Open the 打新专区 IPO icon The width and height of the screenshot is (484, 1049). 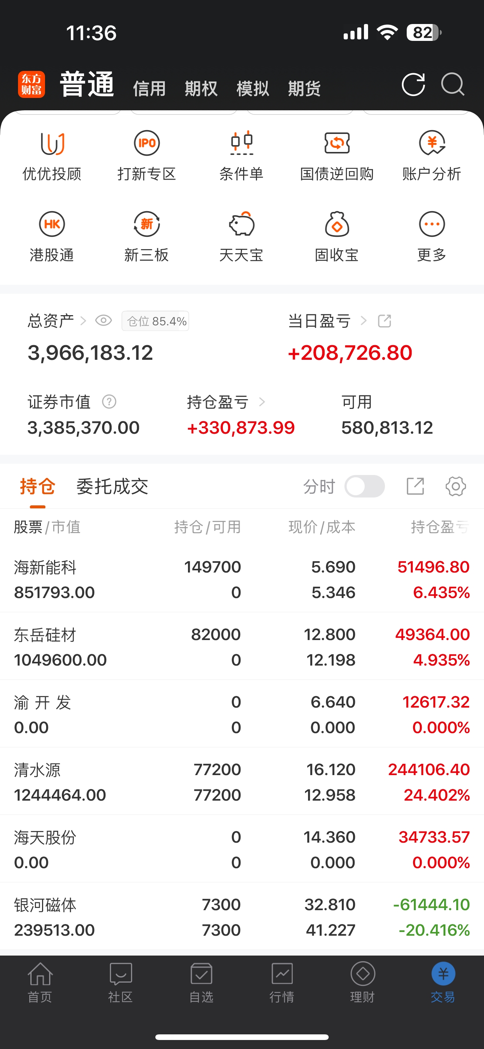147,143
